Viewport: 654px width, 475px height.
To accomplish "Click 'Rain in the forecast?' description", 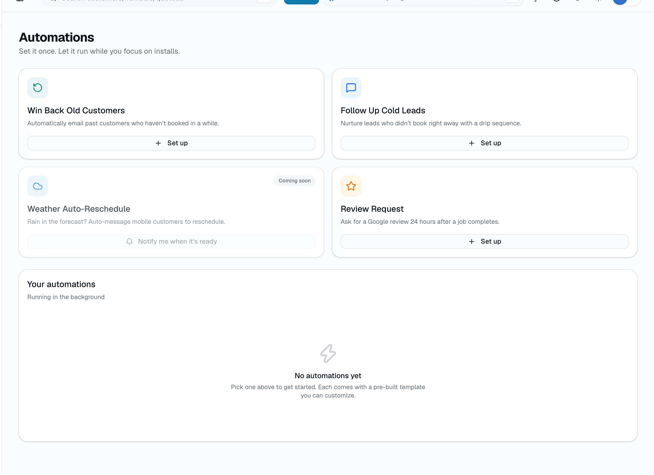I will pyautogui.click(x=126, y=222).
